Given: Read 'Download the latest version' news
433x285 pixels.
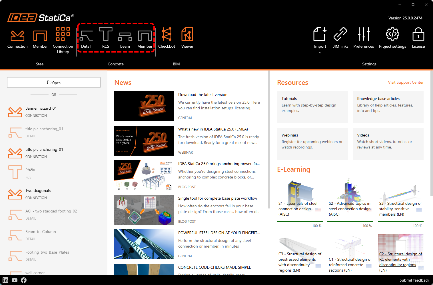Looking at the screenshot, I should click(203, 95).
